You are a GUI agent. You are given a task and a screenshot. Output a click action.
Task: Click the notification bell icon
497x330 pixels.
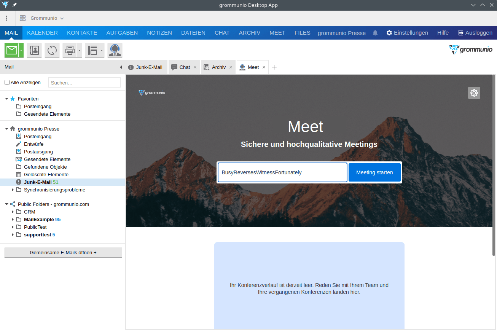[x=375, y=33]
